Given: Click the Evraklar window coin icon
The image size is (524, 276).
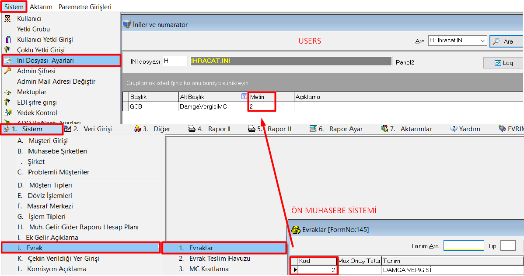Looking at the screenshot, I should pyautogui.click(x=296, y=230).
